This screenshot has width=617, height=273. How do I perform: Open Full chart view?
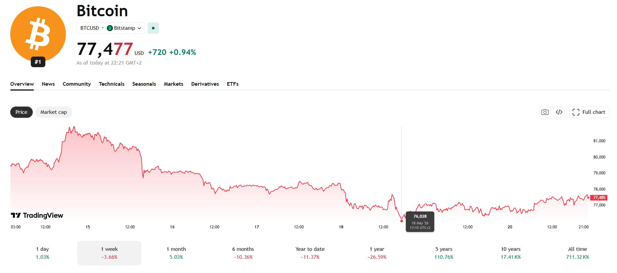click(589, 112)
